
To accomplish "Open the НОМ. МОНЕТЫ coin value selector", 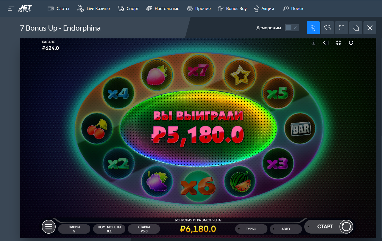I will 109,229.
